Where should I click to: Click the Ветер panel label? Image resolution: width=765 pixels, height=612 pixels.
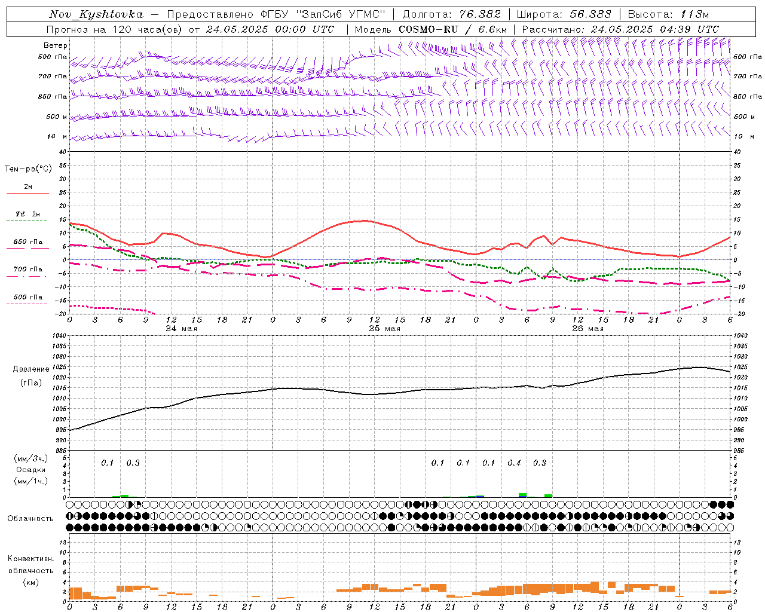point(56,45)
